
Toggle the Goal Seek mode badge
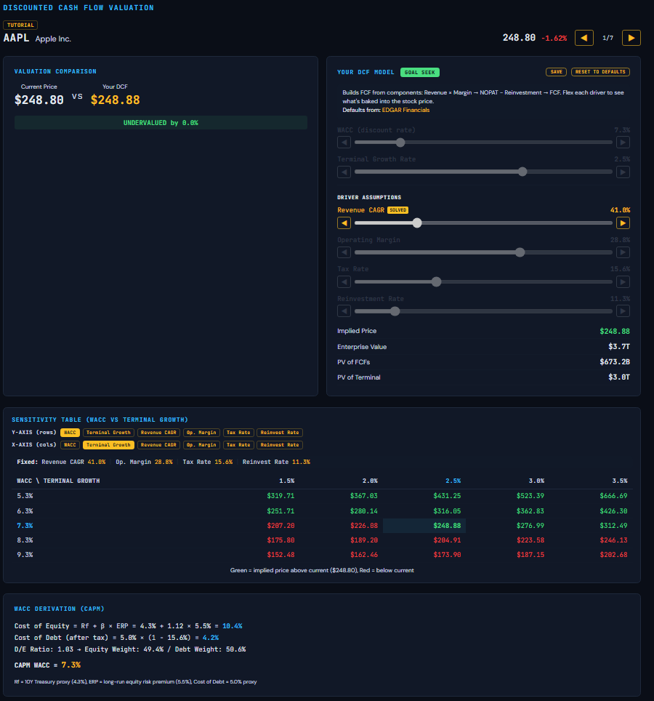pyautogui.click(x=420, y=73)
